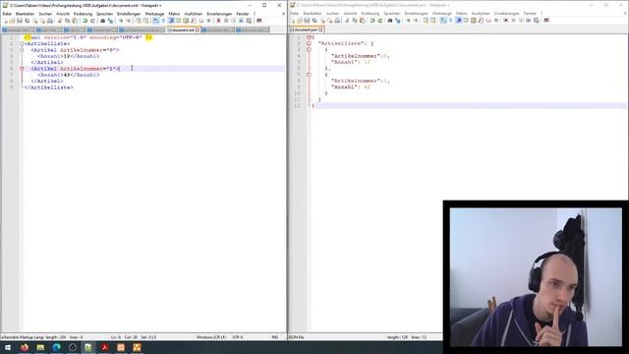Click the Windows Start button

8,347
